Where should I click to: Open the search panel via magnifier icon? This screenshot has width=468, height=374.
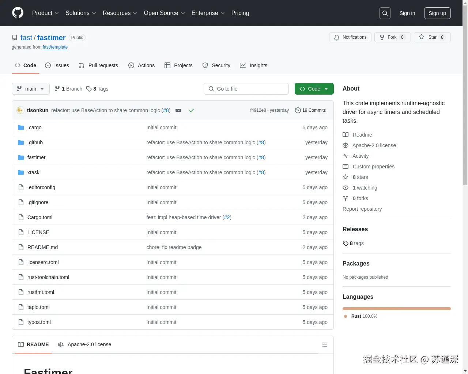coord(385,13)
